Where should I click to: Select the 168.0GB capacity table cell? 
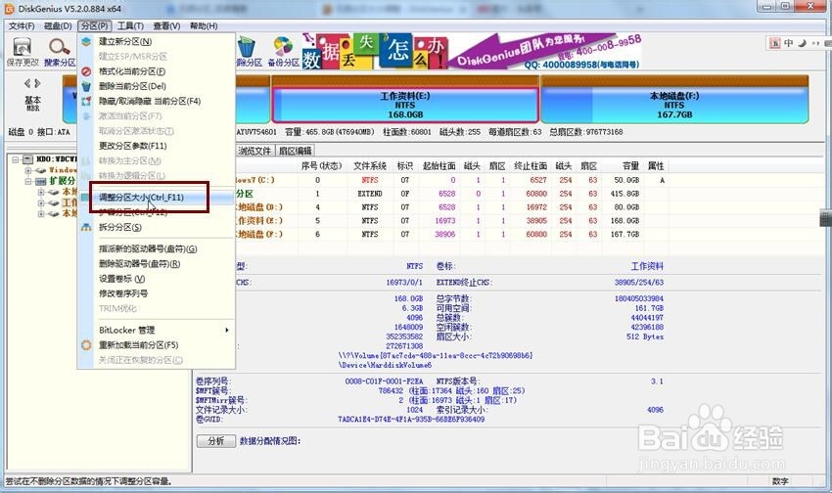pyautogui.click(x=624, y=221)
